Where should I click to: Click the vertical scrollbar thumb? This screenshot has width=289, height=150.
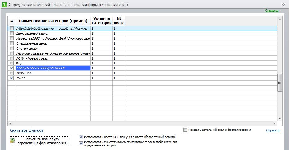coord(280,83)
